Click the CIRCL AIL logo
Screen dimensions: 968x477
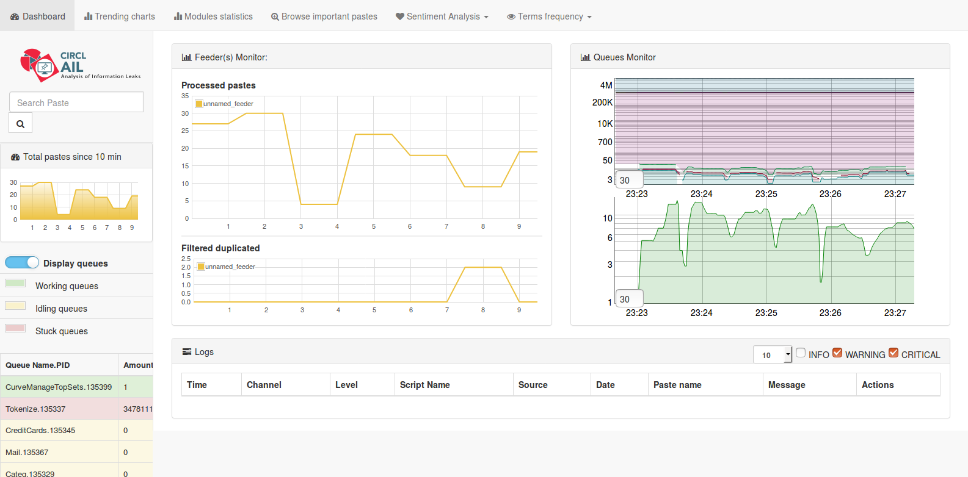click(x=80, y=65)
